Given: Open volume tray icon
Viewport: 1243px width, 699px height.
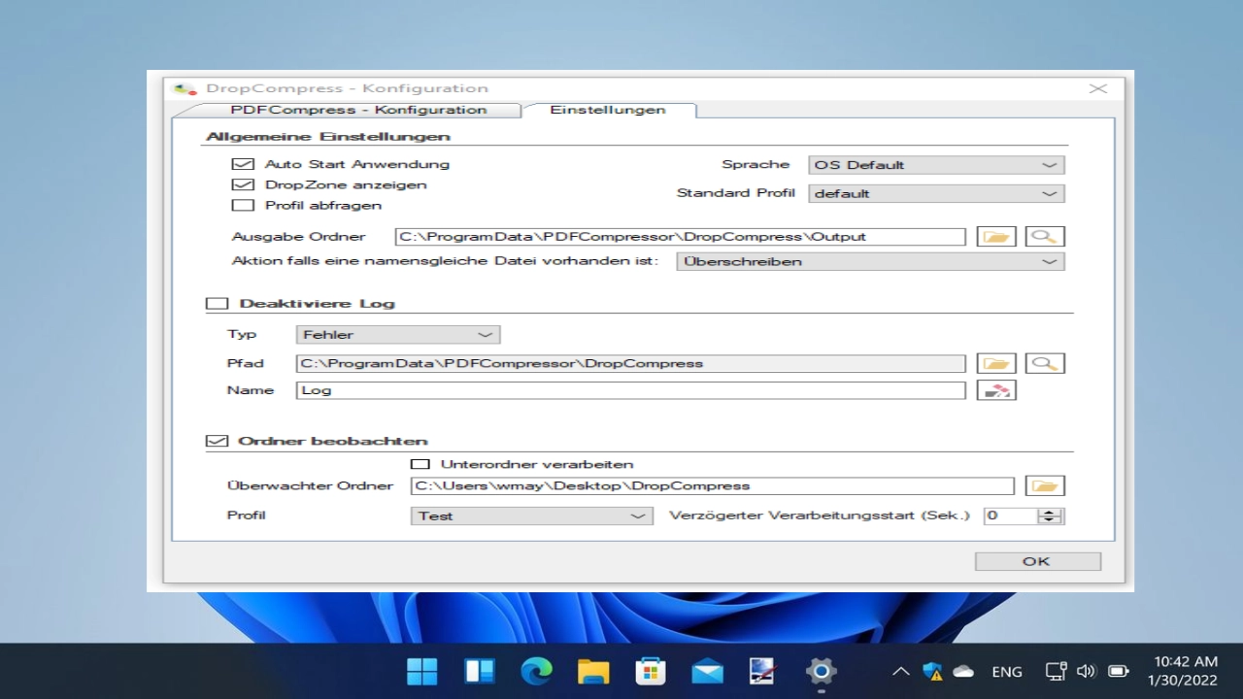Looking at the screenshot, I should coord(1087,671).
